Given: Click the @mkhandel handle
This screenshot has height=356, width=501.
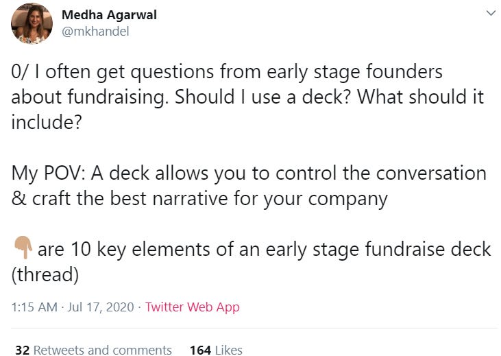Looking at the screenshot, I should pos(95,32).
